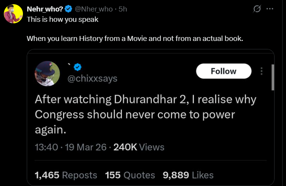The image size is (286, 186).
Task: Click the Grok slashed-circle icon
Action: [257, 9]
